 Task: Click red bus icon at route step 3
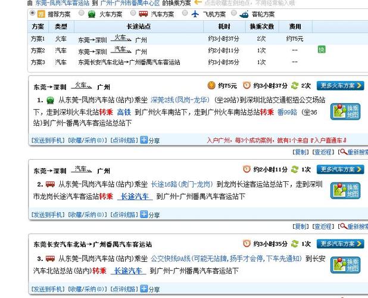tap(50, 259)
